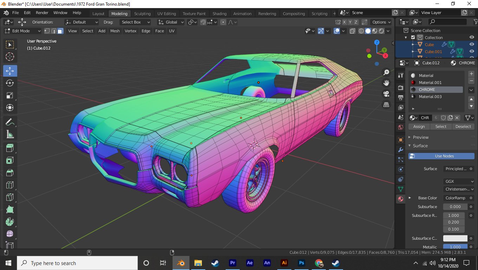Open the Edit Mode dropdown
The height and width of the screenshot is (270, 478).
[22, 31]
